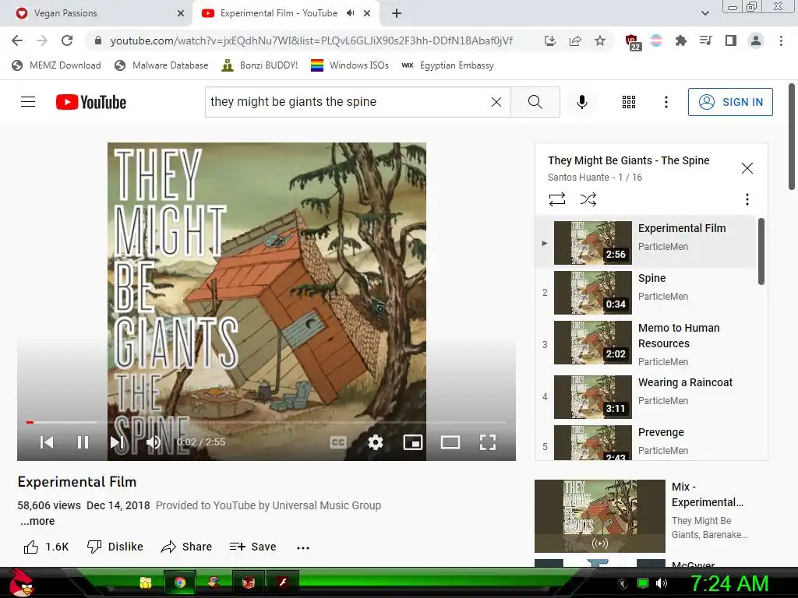The height and width of the screenshot is (598, 798).
Task: Open the tab search dropdown arrow
Action: [x=704, y=13]
